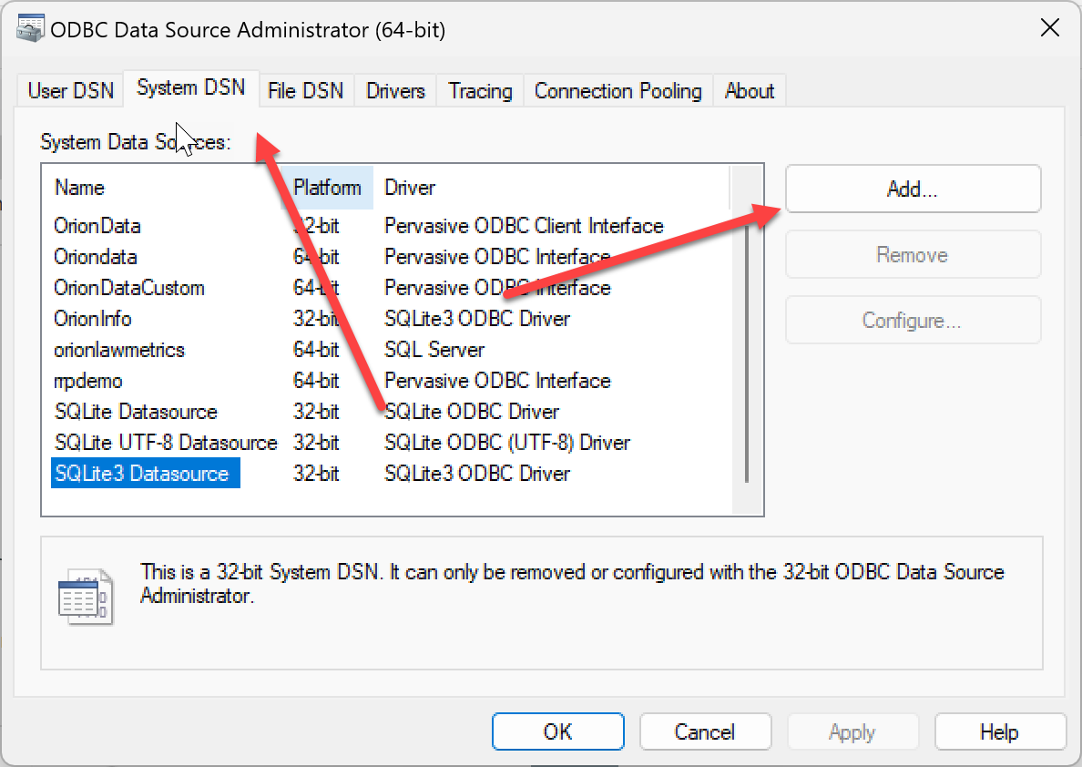
Task: Select the orionlawmetrics entry
Action: 117,349
